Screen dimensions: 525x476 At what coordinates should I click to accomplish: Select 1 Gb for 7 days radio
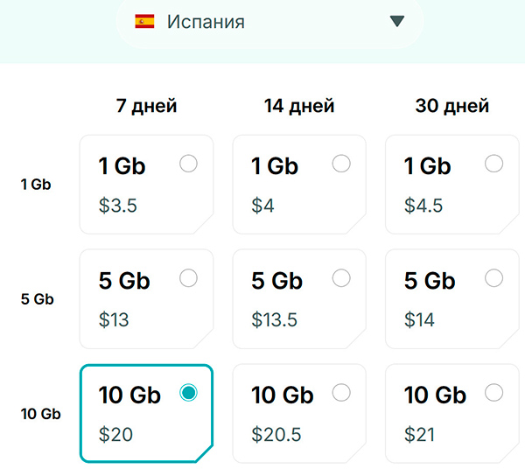pos(188,164)
